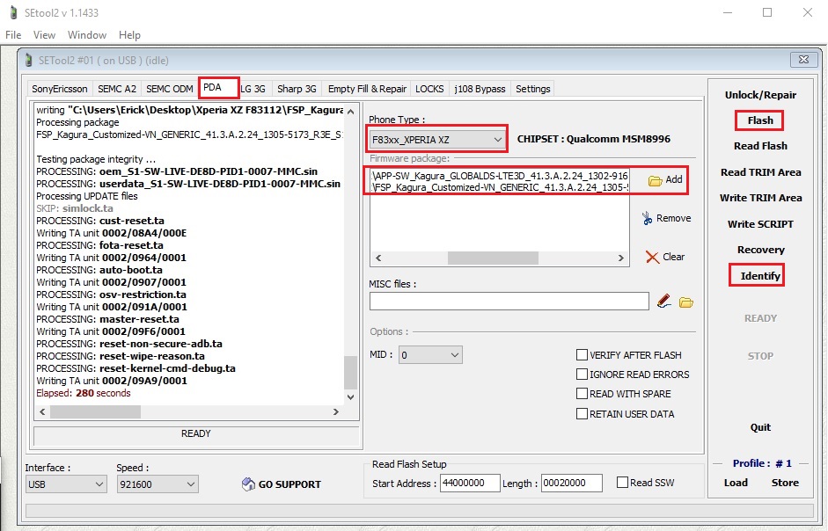Open the View menu
828x531 pixels.
coord(44,35)
